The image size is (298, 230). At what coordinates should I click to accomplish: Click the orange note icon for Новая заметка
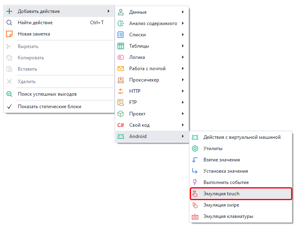point(9,34)
